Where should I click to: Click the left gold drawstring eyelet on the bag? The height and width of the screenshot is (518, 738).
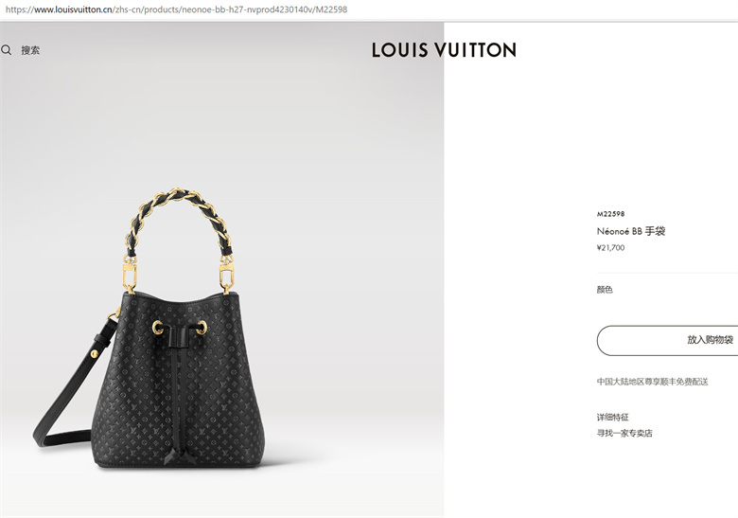pyautogui.click(x=158, y=328)
